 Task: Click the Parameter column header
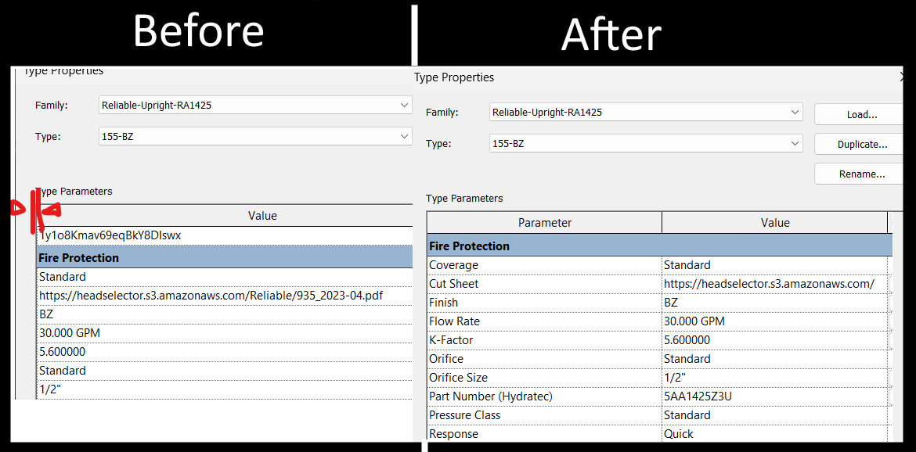(545, 223)
